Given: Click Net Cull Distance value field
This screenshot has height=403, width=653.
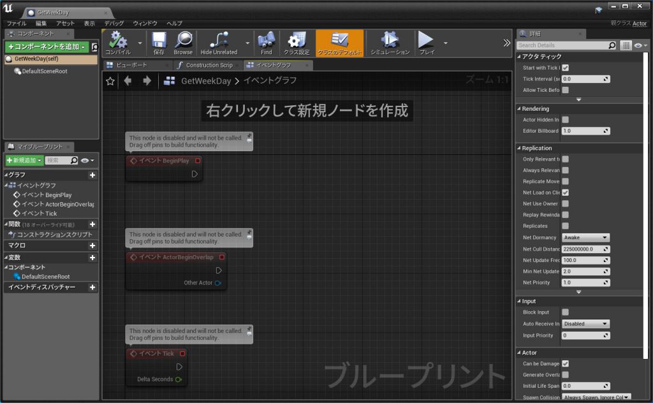Looking at the screenshot, I should 585,249.
